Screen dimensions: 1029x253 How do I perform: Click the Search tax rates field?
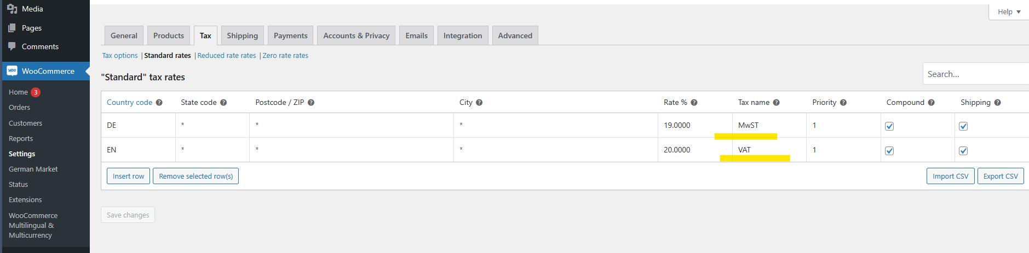976,74
